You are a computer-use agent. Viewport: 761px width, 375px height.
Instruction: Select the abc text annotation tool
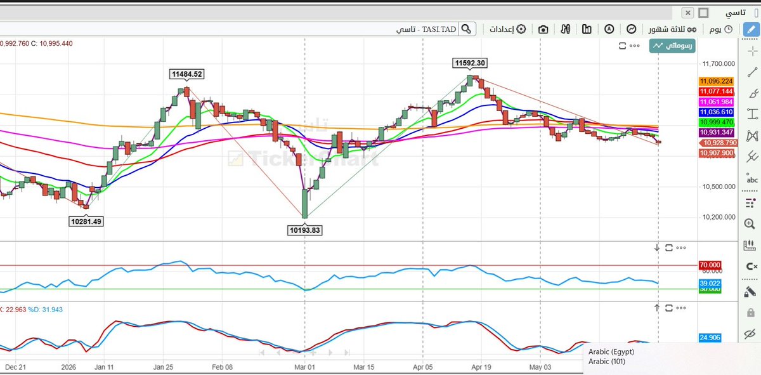point(752,180)
